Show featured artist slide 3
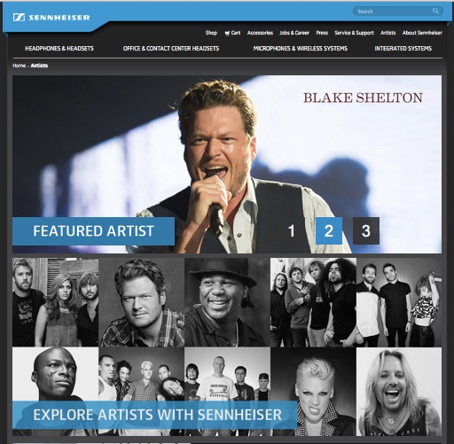This screenshot has width=454, height=444. [x=366, y=230]
